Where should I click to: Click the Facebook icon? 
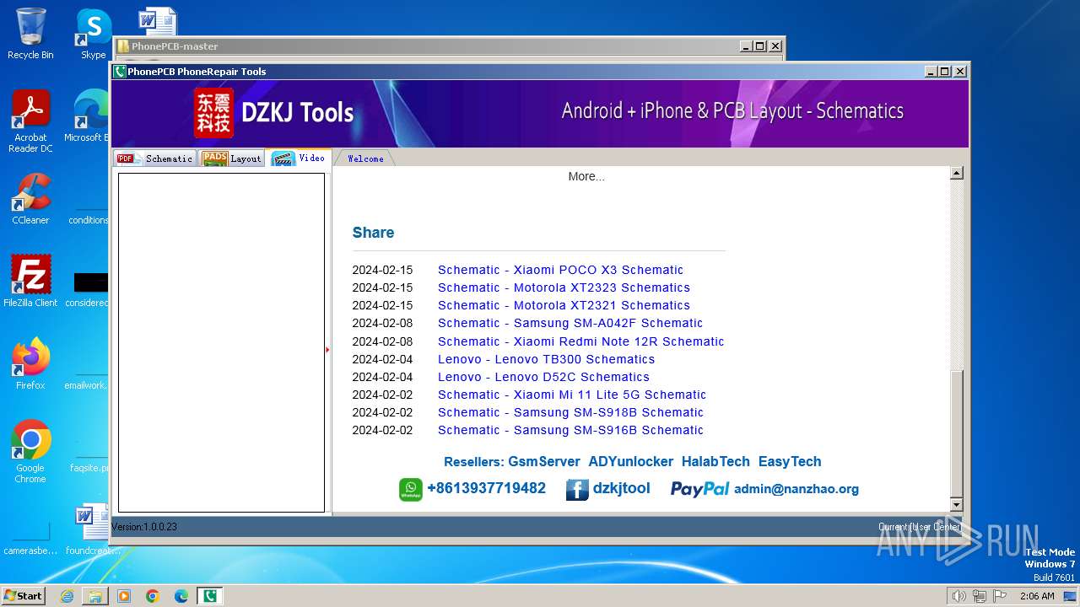coord(577,490)
